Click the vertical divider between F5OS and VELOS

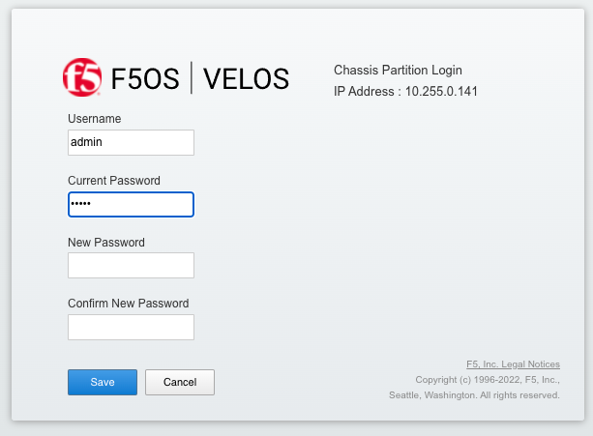(192, 77)
